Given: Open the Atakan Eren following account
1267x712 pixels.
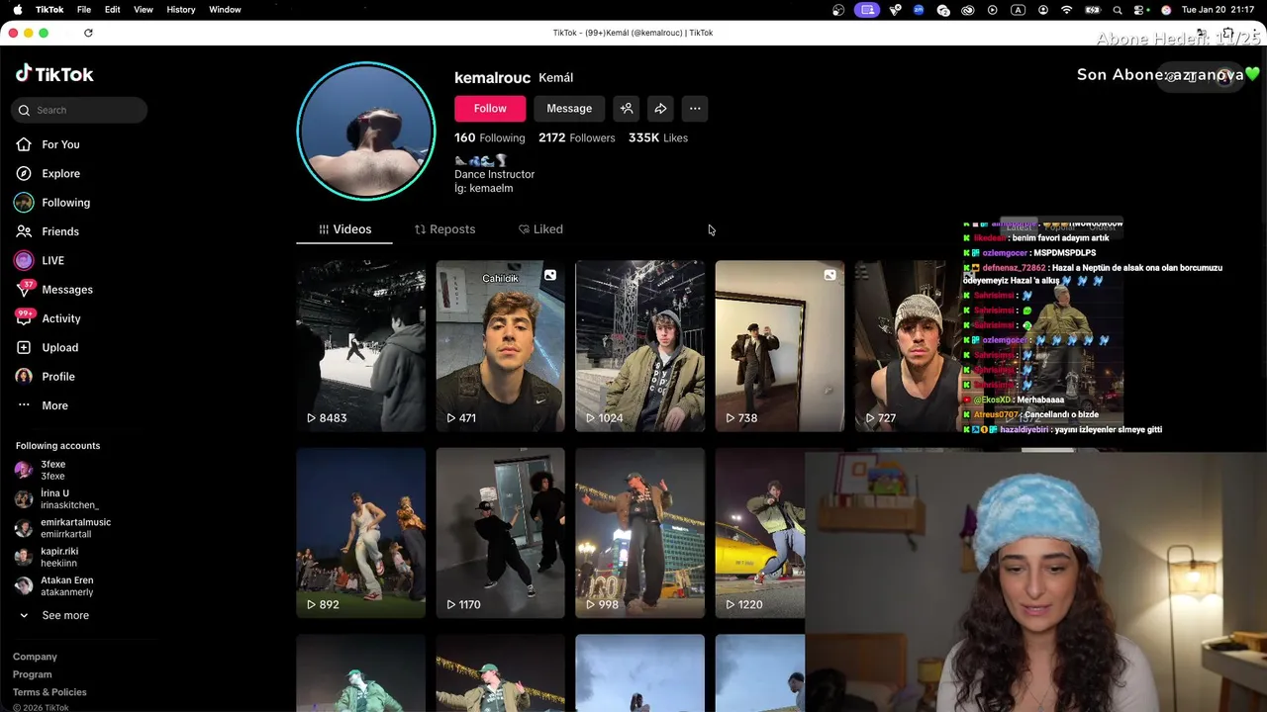Looking at the screenshot, I should [x=54, y=586].
